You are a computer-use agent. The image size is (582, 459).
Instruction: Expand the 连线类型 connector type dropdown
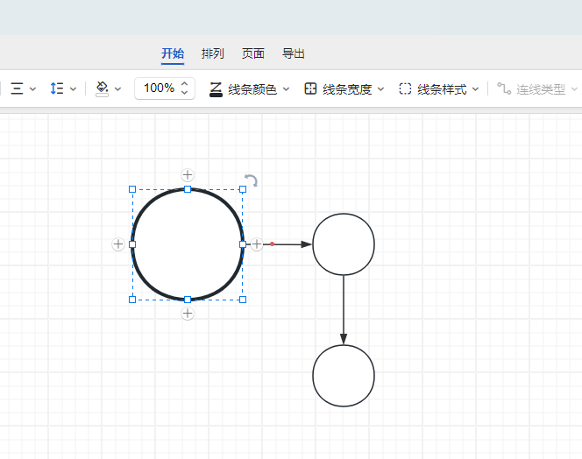pyautogui.click(x=536, y=89)
